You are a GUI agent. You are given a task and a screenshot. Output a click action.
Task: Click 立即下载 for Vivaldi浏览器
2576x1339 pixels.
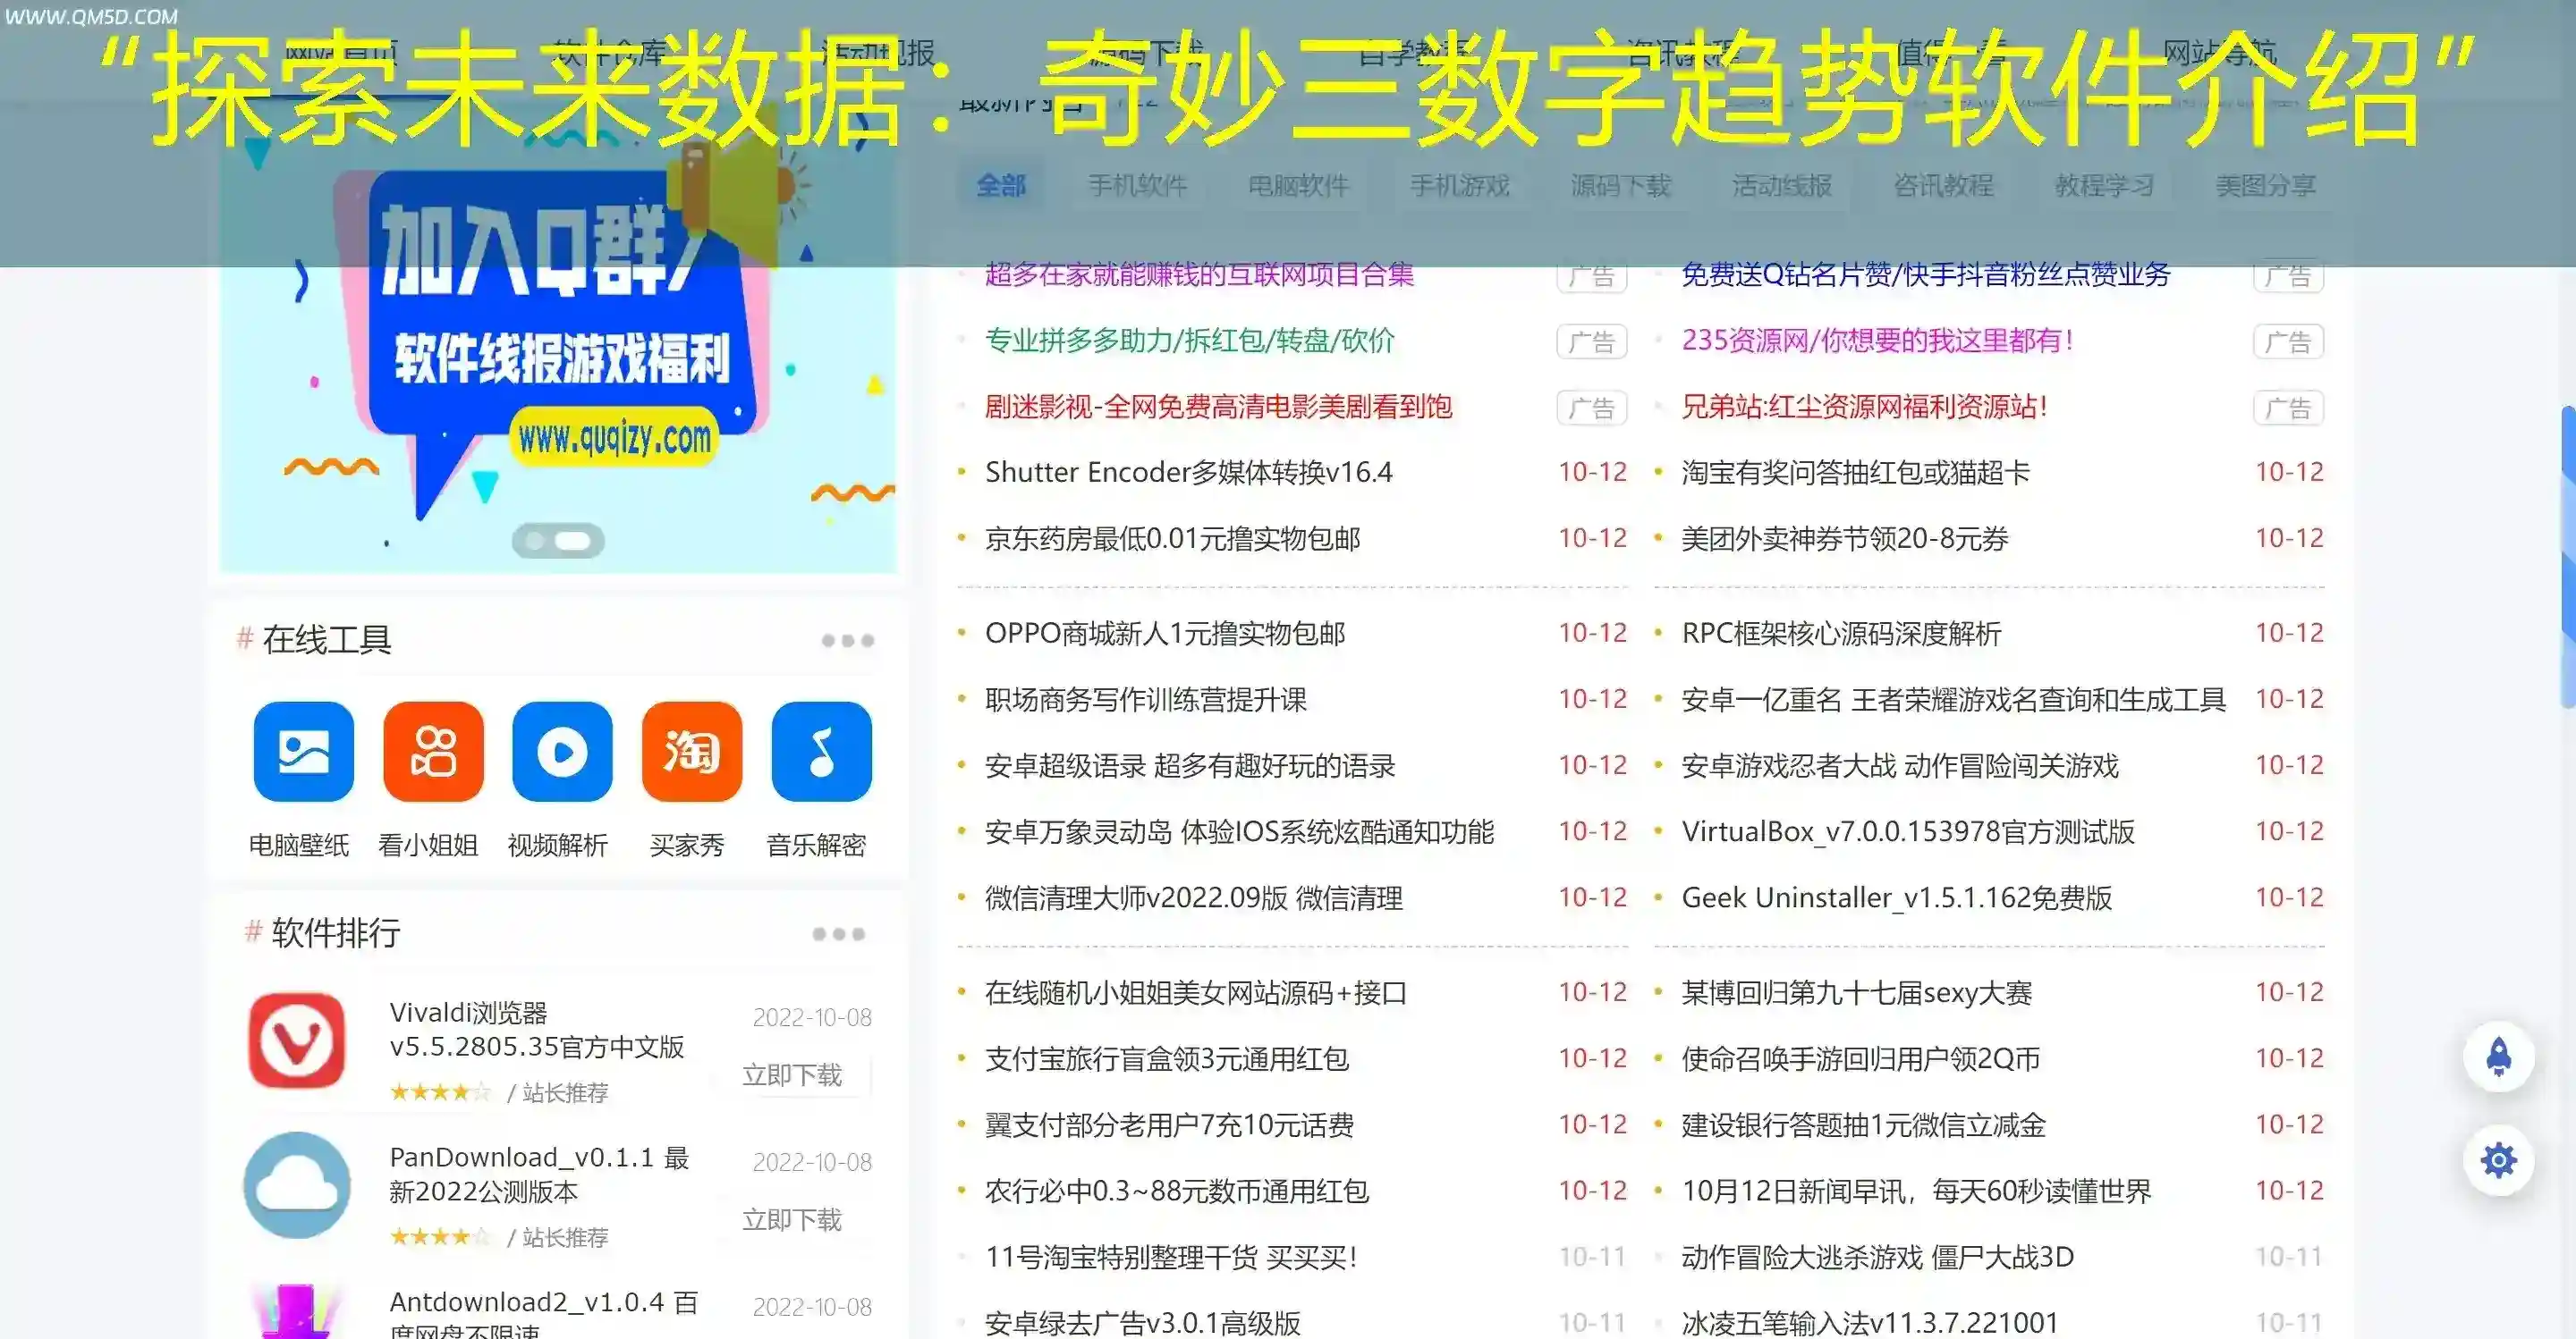tap(792, 1075)
